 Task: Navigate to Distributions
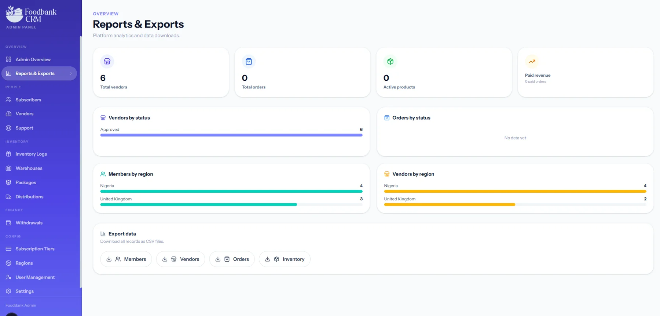coord(39,197)
